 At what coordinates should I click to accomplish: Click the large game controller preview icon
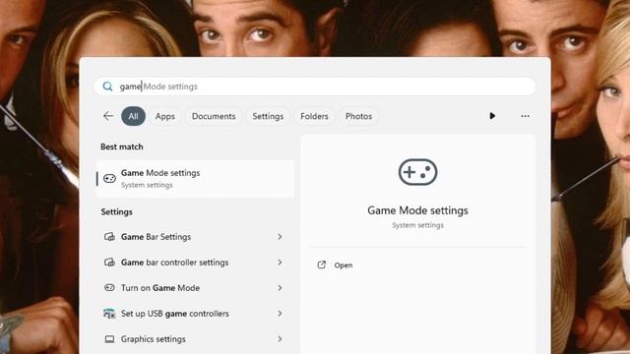(x=417, y=172)
